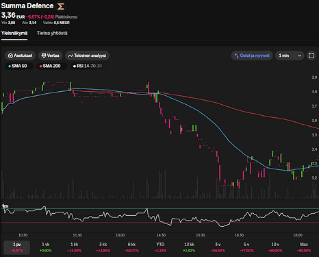Screen dimensions: 319x257
Task: Select the 3 v time range
Action: (218, 247)
